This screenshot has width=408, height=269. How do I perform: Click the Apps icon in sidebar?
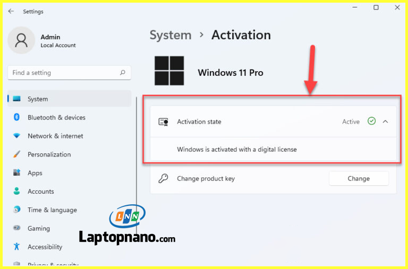pyautogui.click(x=16, y=172)
